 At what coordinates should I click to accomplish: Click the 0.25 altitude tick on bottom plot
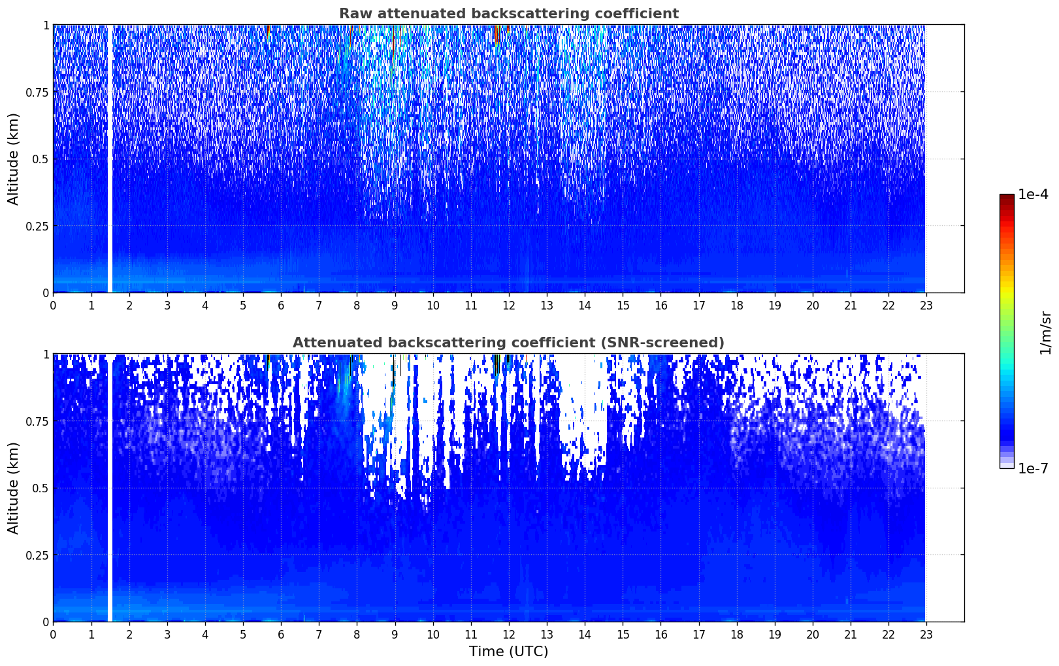tap(37, 555)
